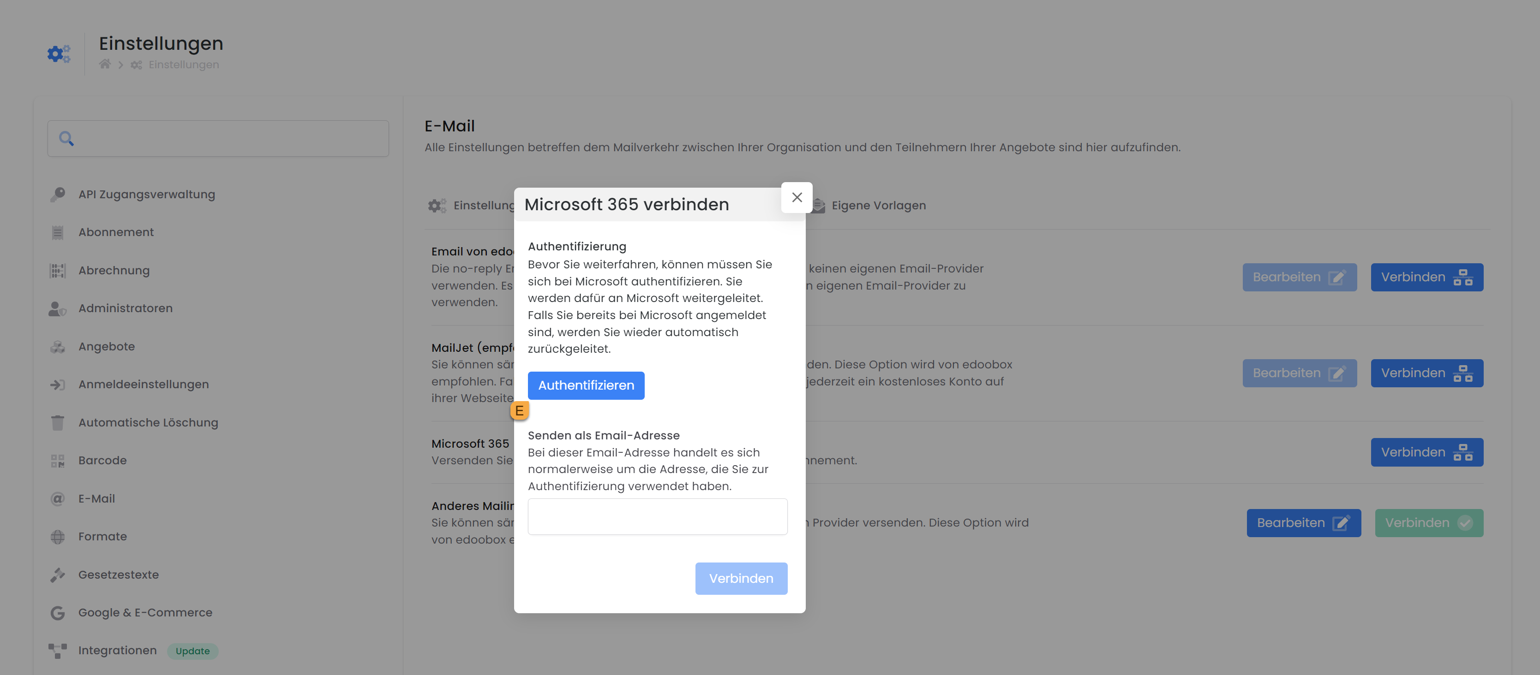Select Administratoren user icon

tap(57, 308)
